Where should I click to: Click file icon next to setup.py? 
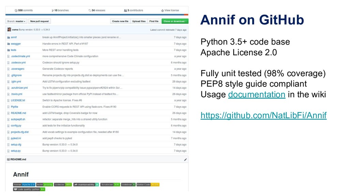pos(9,151)
